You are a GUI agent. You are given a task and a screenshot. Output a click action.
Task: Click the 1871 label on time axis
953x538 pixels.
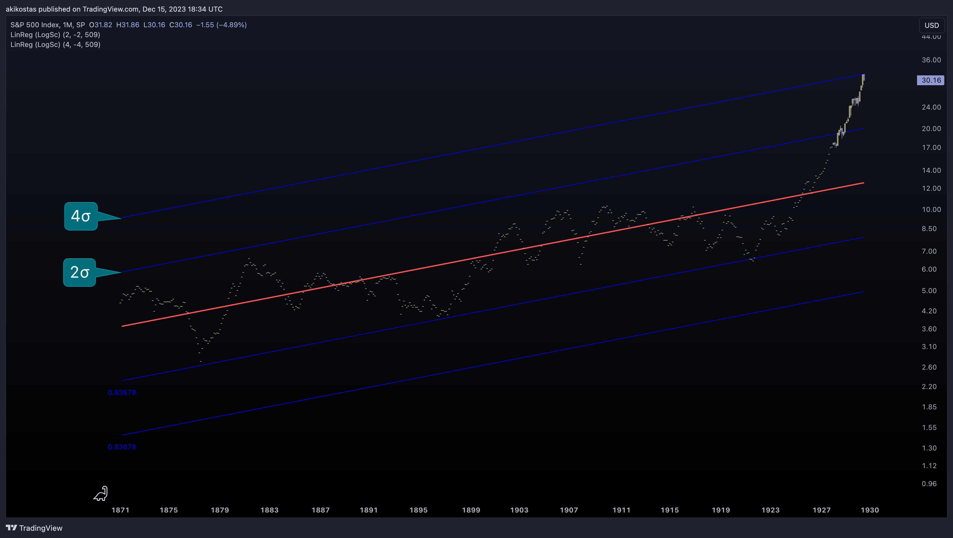(x=121, y=510)
